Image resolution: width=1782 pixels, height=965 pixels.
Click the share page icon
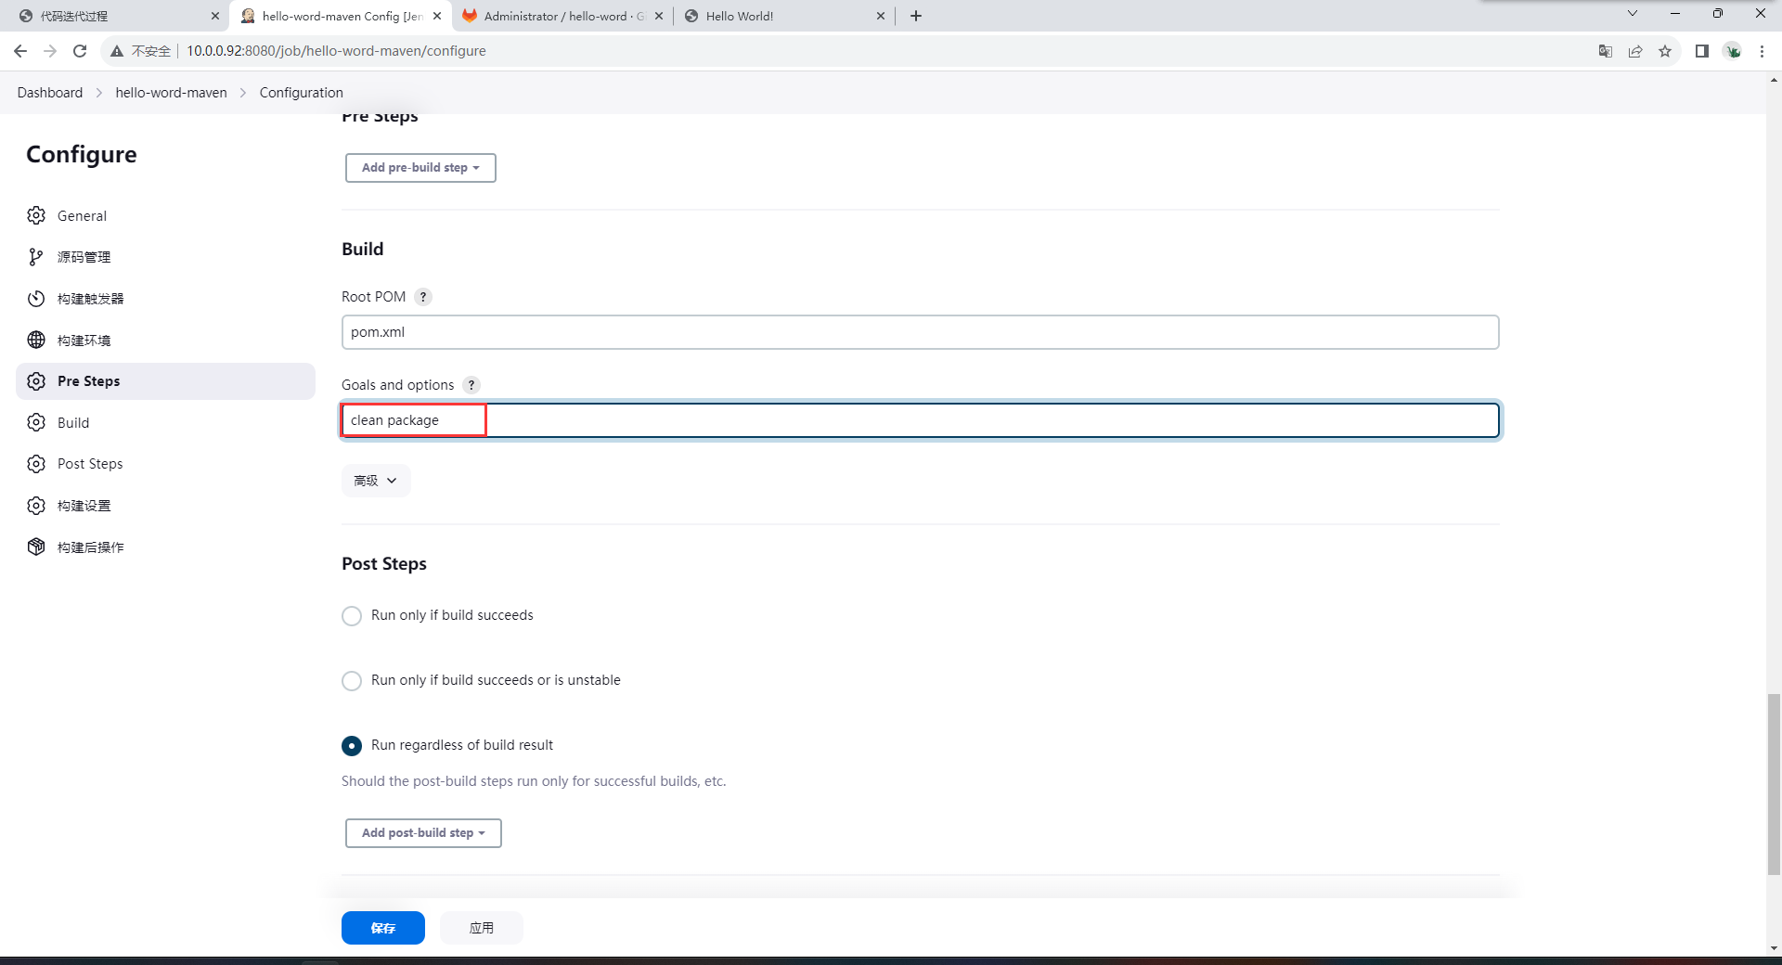[1635, 51]
